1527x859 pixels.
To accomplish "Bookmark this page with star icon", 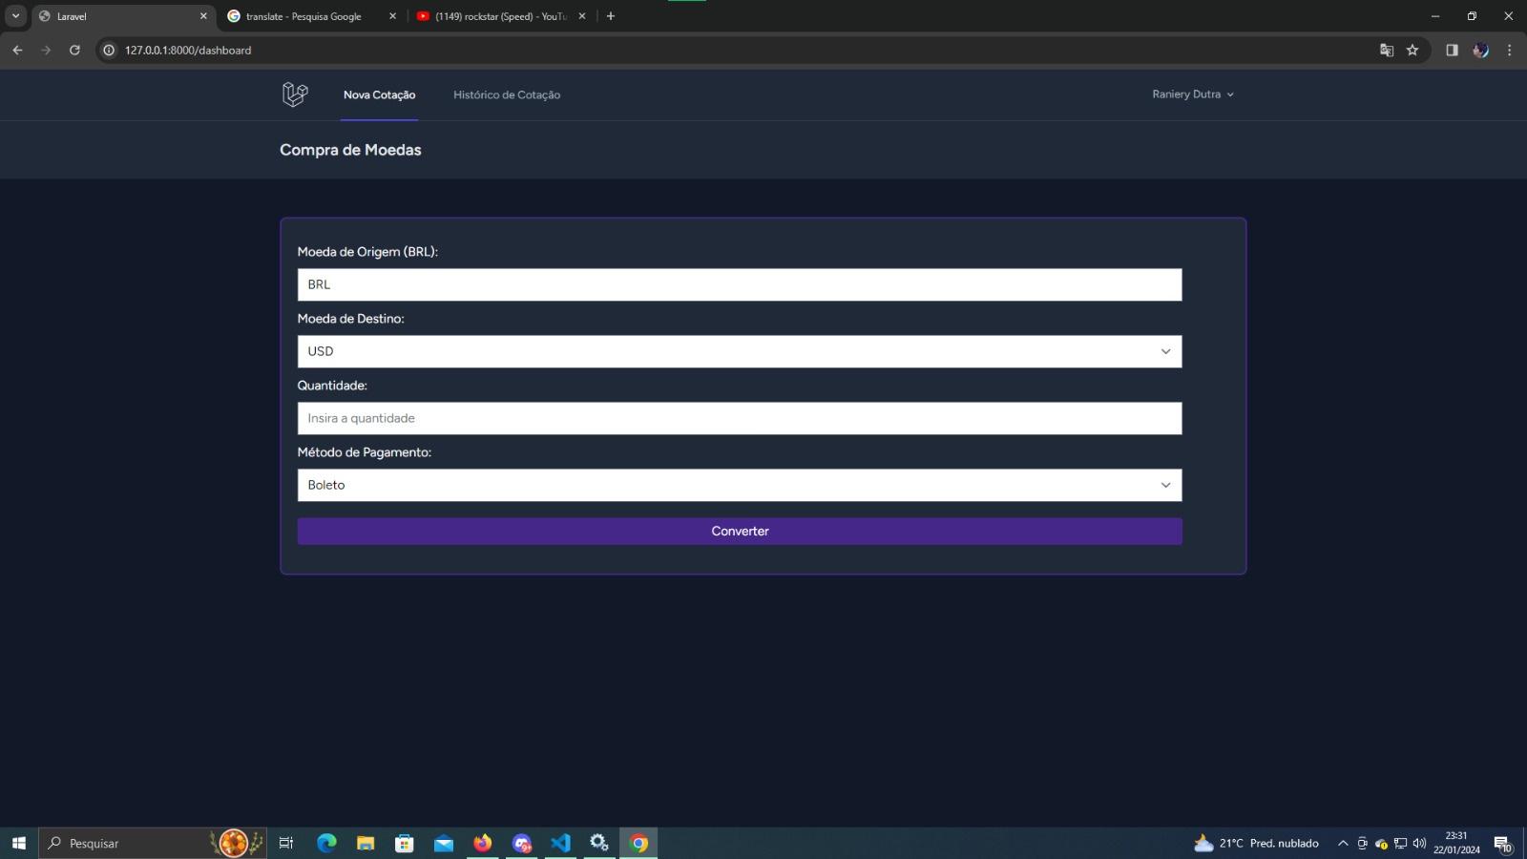I will click(1412, 50).
